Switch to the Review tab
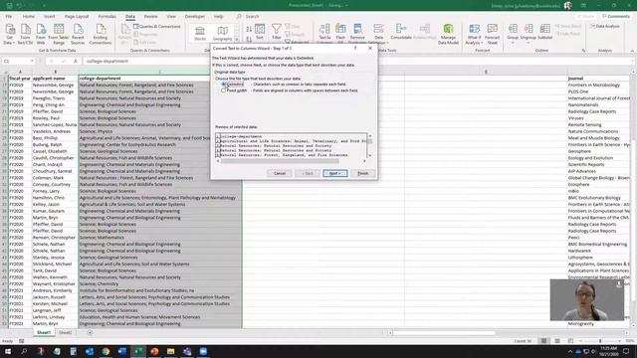 (x=150, y=17)
